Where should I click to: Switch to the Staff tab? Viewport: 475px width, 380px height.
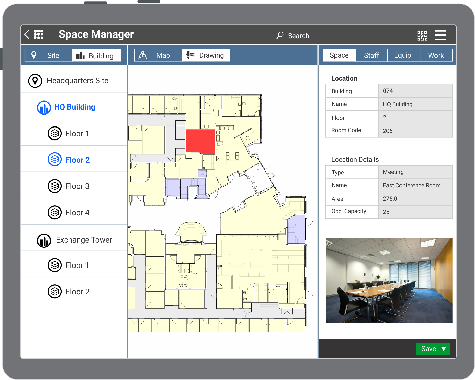click(x=371, y=55)
